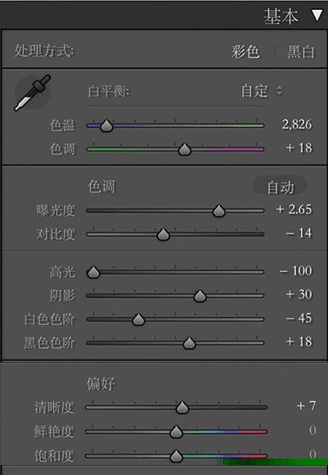Click the 饱和度 slider handle
The image size is (328, 475).
[x=176, y=456]
